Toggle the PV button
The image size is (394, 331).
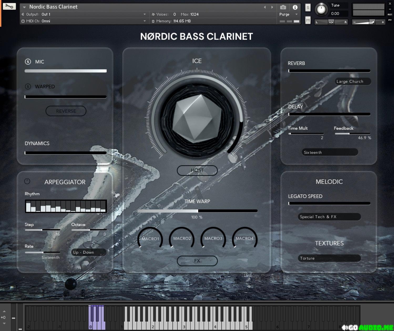pyautogui.click(x=390, y=20)
